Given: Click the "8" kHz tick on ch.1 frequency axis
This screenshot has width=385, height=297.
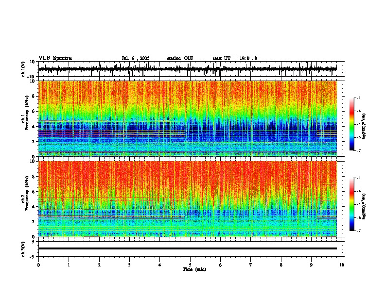Looking at the screenshot, I should (34, 96).
